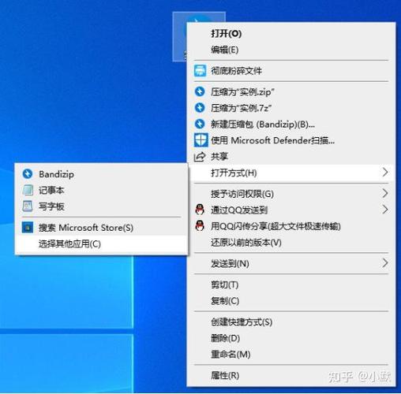The height and width of the screenshot is (394, 401).
Task: Open the 发送到(N) menu entry
Action: 291,263
